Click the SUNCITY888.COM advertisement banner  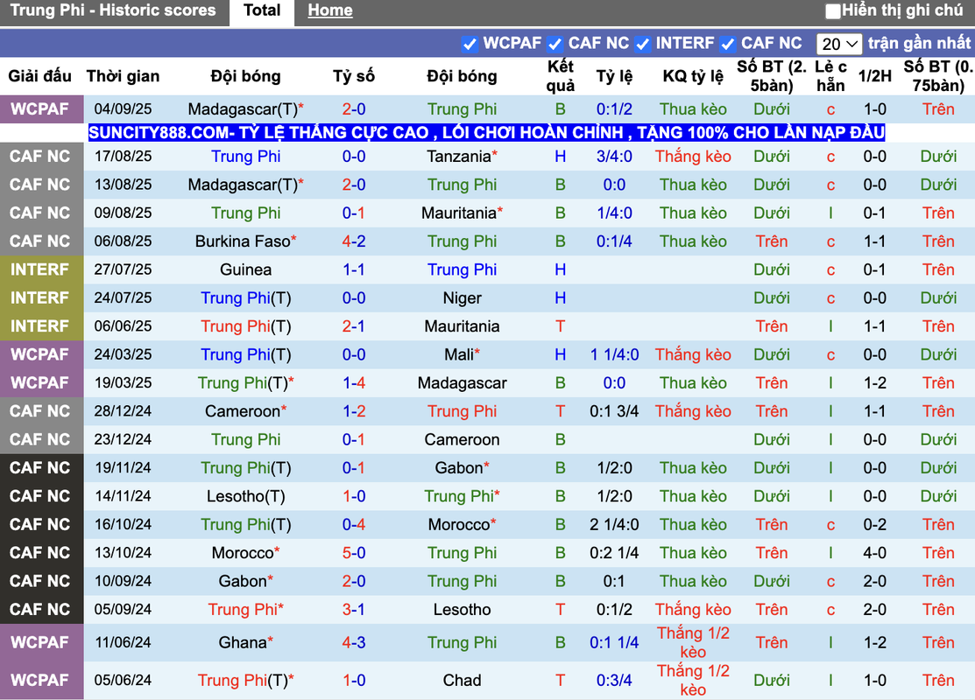(x=486, y=132)
